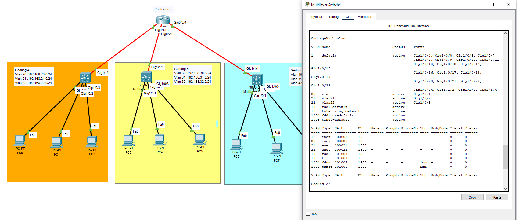Image resolution: width=517 pixels, height=220 pixels.
Task: Click the Gedung B VLAN note text
Action: click(x=192, y=75)
